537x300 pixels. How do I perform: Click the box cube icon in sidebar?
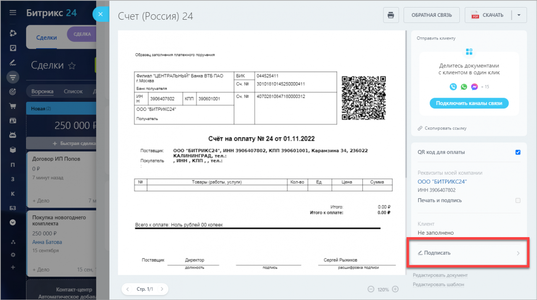pyautogui.click(x=13, y=150)
